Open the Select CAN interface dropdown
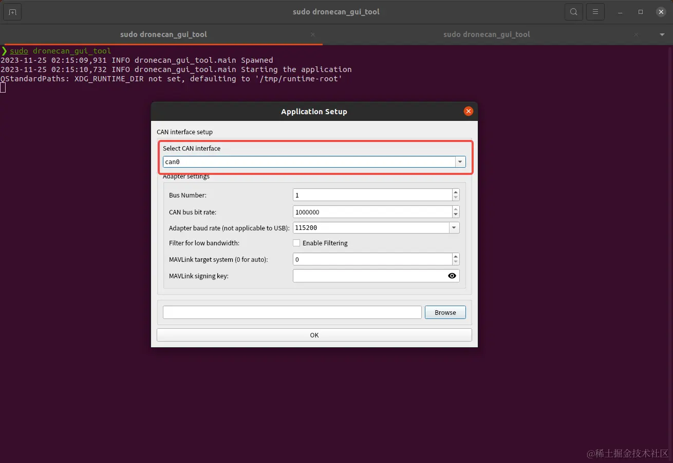 460,162
